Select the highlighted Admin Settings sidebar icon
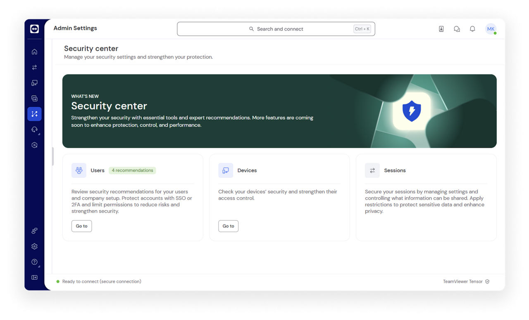 pyautogui.click(x=34, y=114)
